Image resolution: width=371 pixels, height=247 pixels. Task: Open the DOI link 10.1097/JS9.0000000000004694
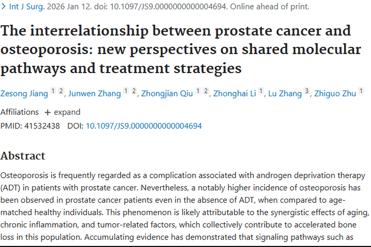(x=143, y=126)
